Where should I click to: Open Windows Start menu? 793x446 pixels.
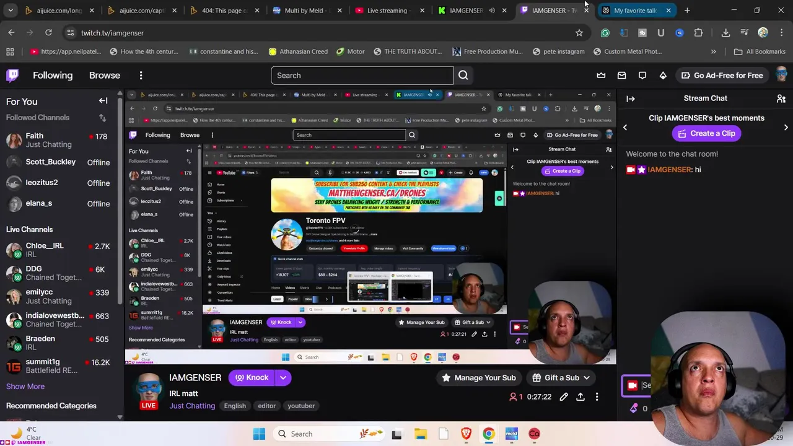[x=259, y=434]
